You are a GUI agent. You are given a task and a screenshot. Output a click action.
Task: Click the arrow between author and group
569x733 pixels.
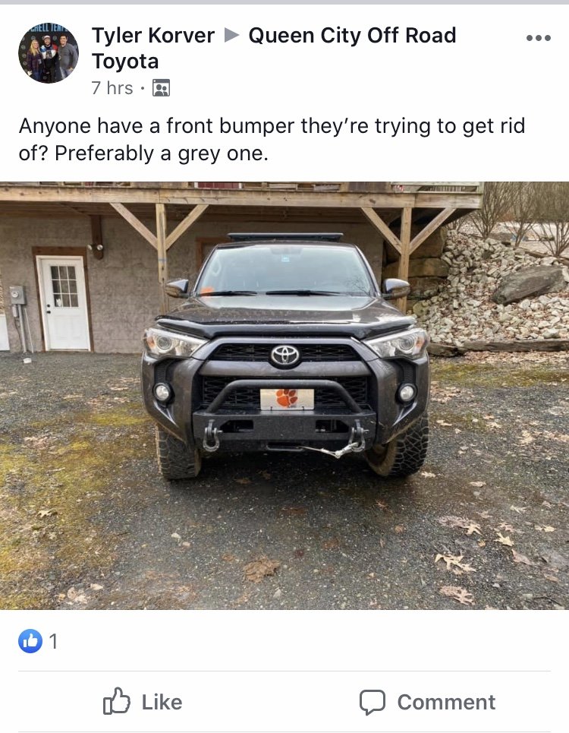[x=231, y=35]
